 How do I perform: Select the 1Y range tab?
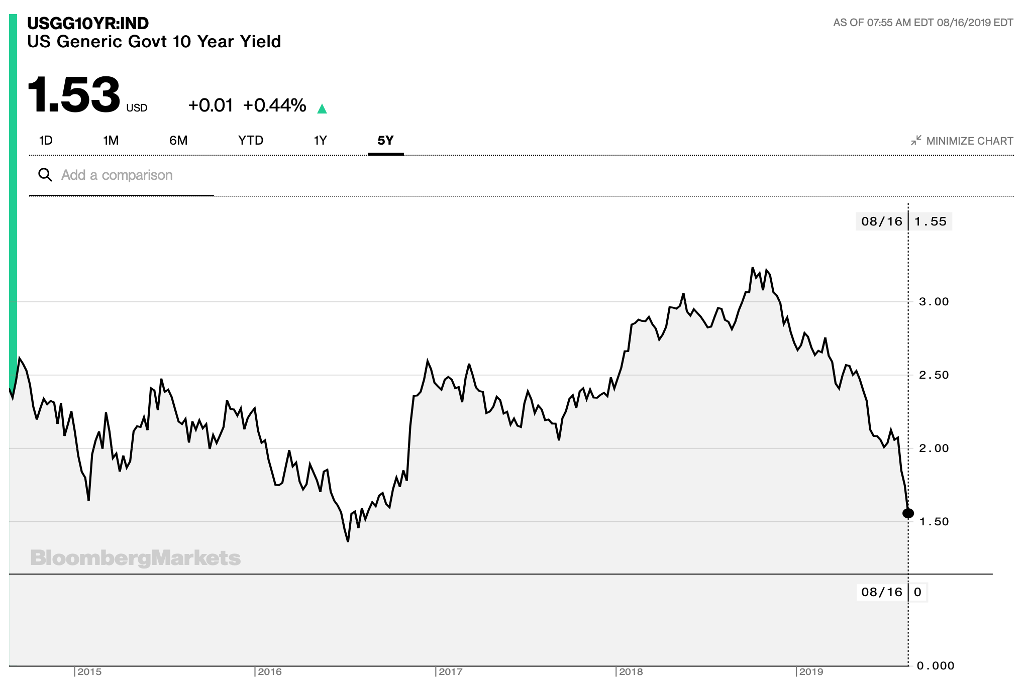[x=320, y=141]
